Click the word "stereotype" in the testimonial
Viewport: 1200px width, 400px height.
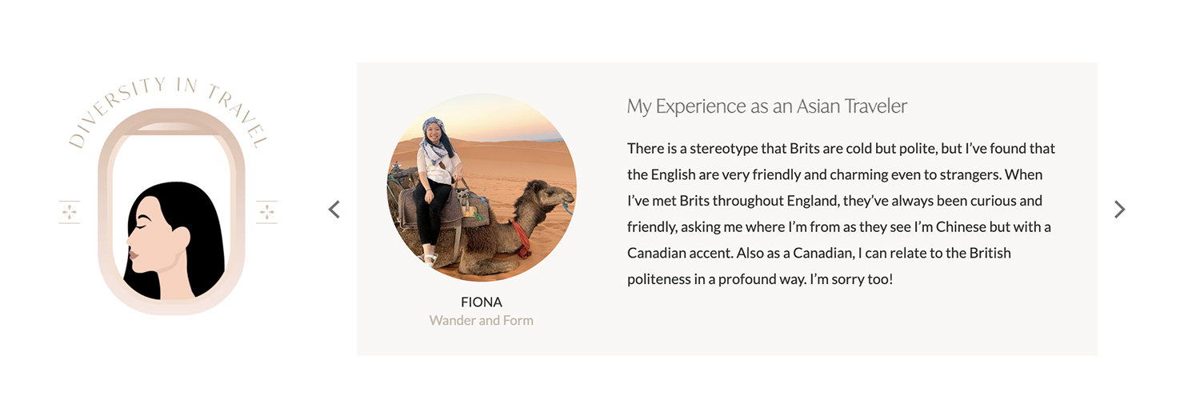tap(710, 149)
